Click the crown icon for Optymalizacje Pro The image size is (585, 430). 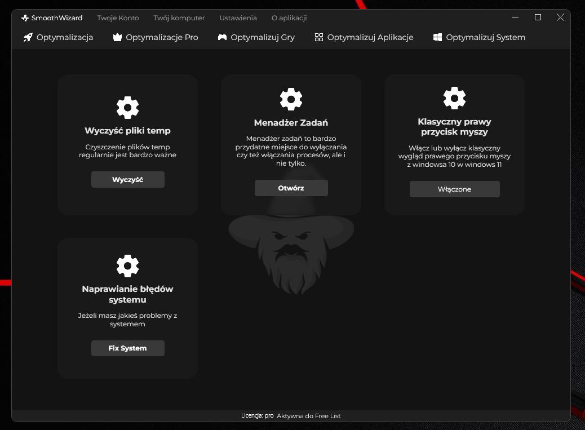tap(117, 37)
